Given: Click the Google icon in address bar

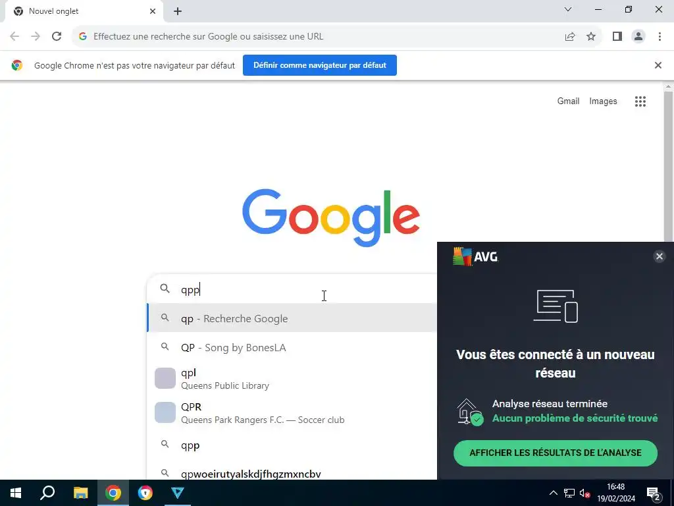Looking at the screenshot, I should click(x=83, y=37).
